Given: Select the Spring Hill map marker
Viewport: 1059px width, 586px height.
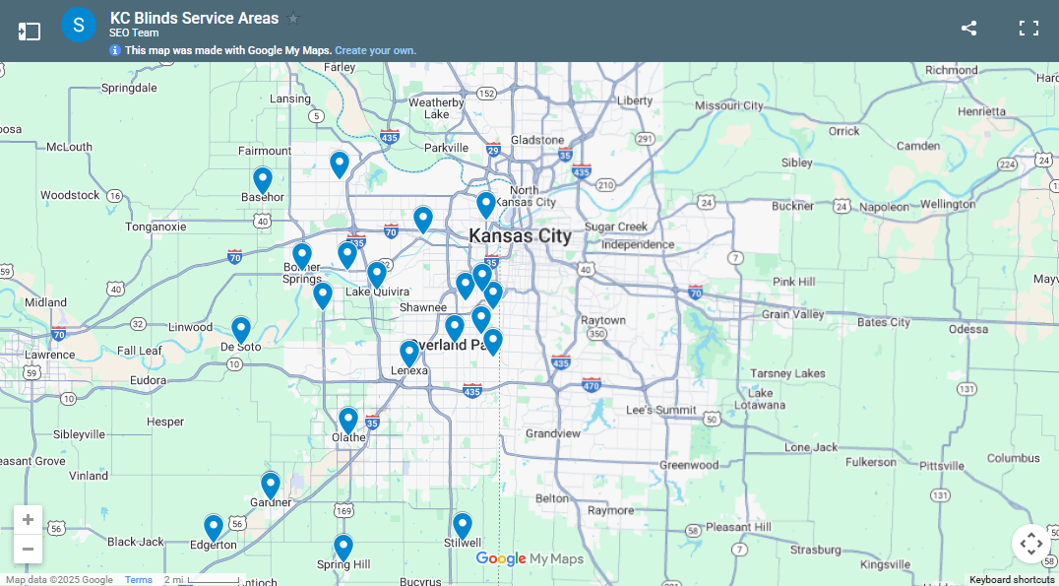Looking at the screenshot, I should click(343, 547).
